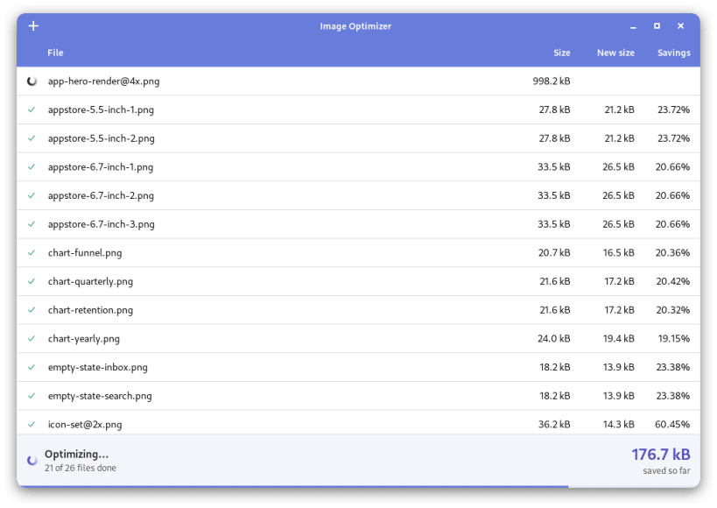Click the 176.7 kB saved so far total
Screen dimensions: 717x508
[661, 455]
